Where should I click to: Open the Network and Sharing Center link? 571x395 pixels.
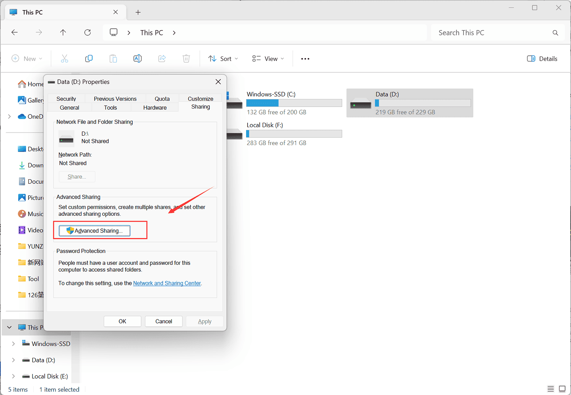[167, 283]
